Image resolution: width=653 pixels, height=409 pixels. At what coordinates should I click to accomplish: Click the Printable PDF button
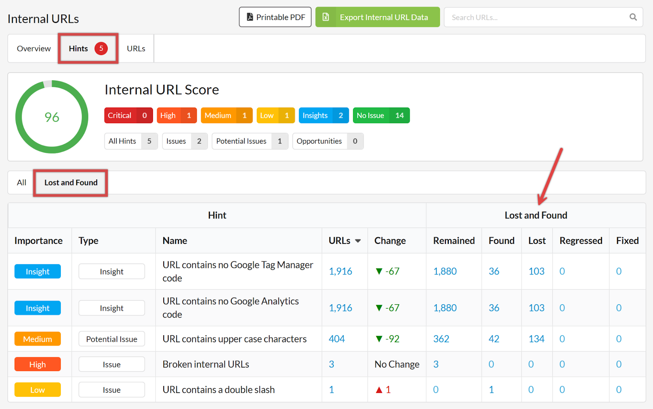(x=275, y=17)
